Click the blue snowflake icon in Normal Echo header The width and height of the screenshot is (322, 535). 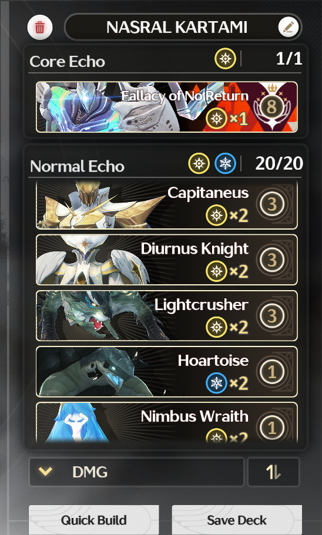pos(225,163)
